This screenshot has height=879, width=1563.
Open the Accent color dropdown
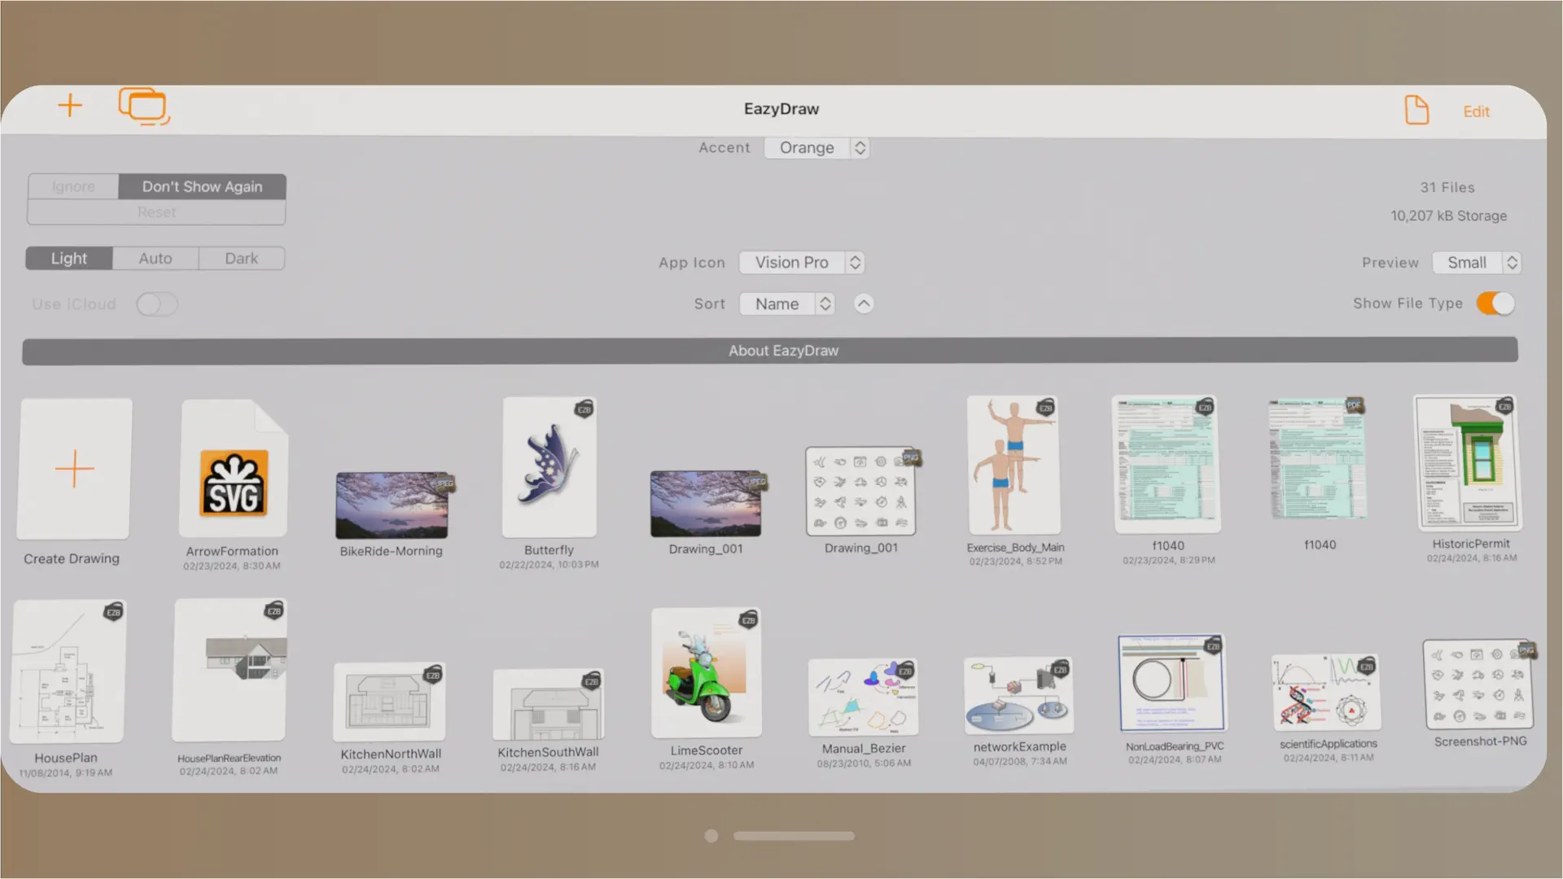tap(817, 147)
